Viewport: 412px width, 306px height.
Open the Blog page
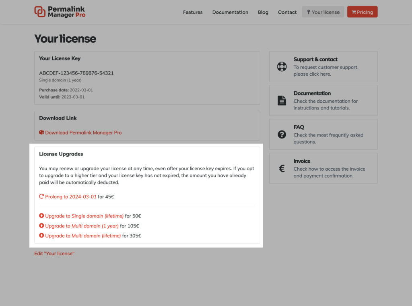tap(263, 12)
